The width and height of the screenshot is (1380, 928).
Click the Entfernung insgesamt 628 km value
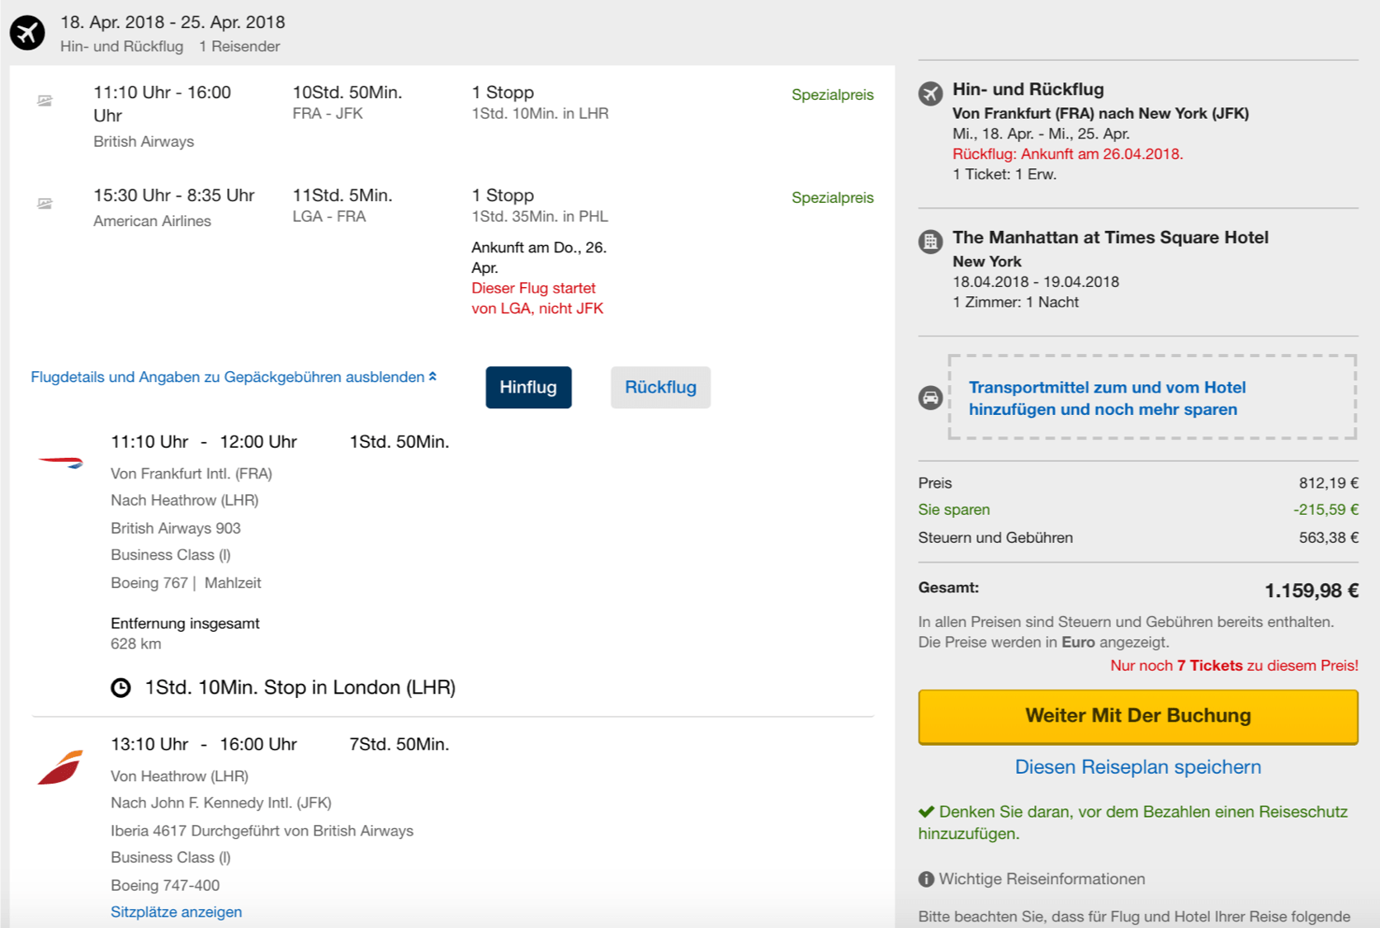[136, 644]
